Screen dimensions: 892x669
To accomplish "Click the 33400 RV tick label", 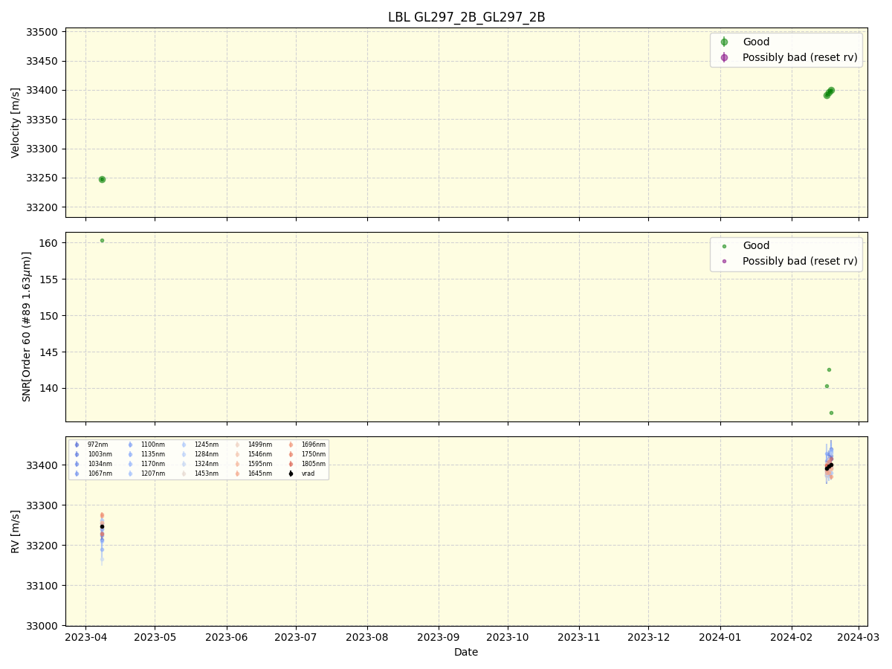I will (43, 465).
